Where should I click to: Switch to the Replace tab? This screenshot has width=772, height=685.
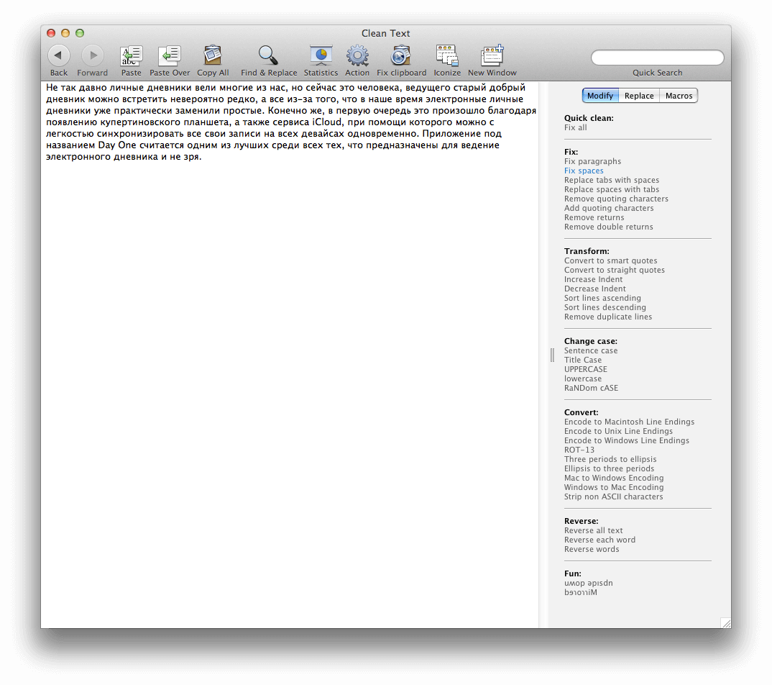[x=639, y=96]
